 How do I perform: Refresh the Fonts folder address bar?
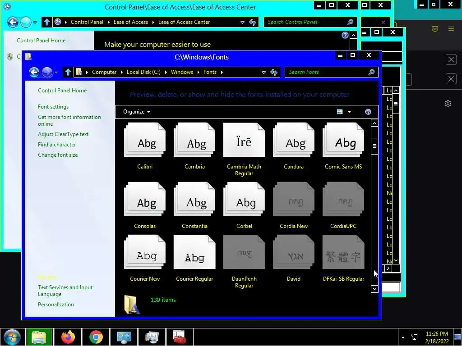[274, 72]
